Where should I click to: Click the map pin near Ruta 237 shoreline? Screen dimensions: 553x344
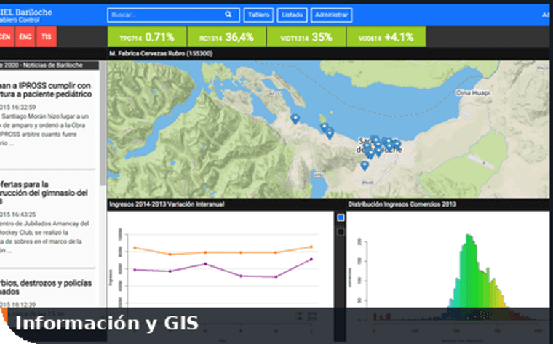tap(295, 119)
